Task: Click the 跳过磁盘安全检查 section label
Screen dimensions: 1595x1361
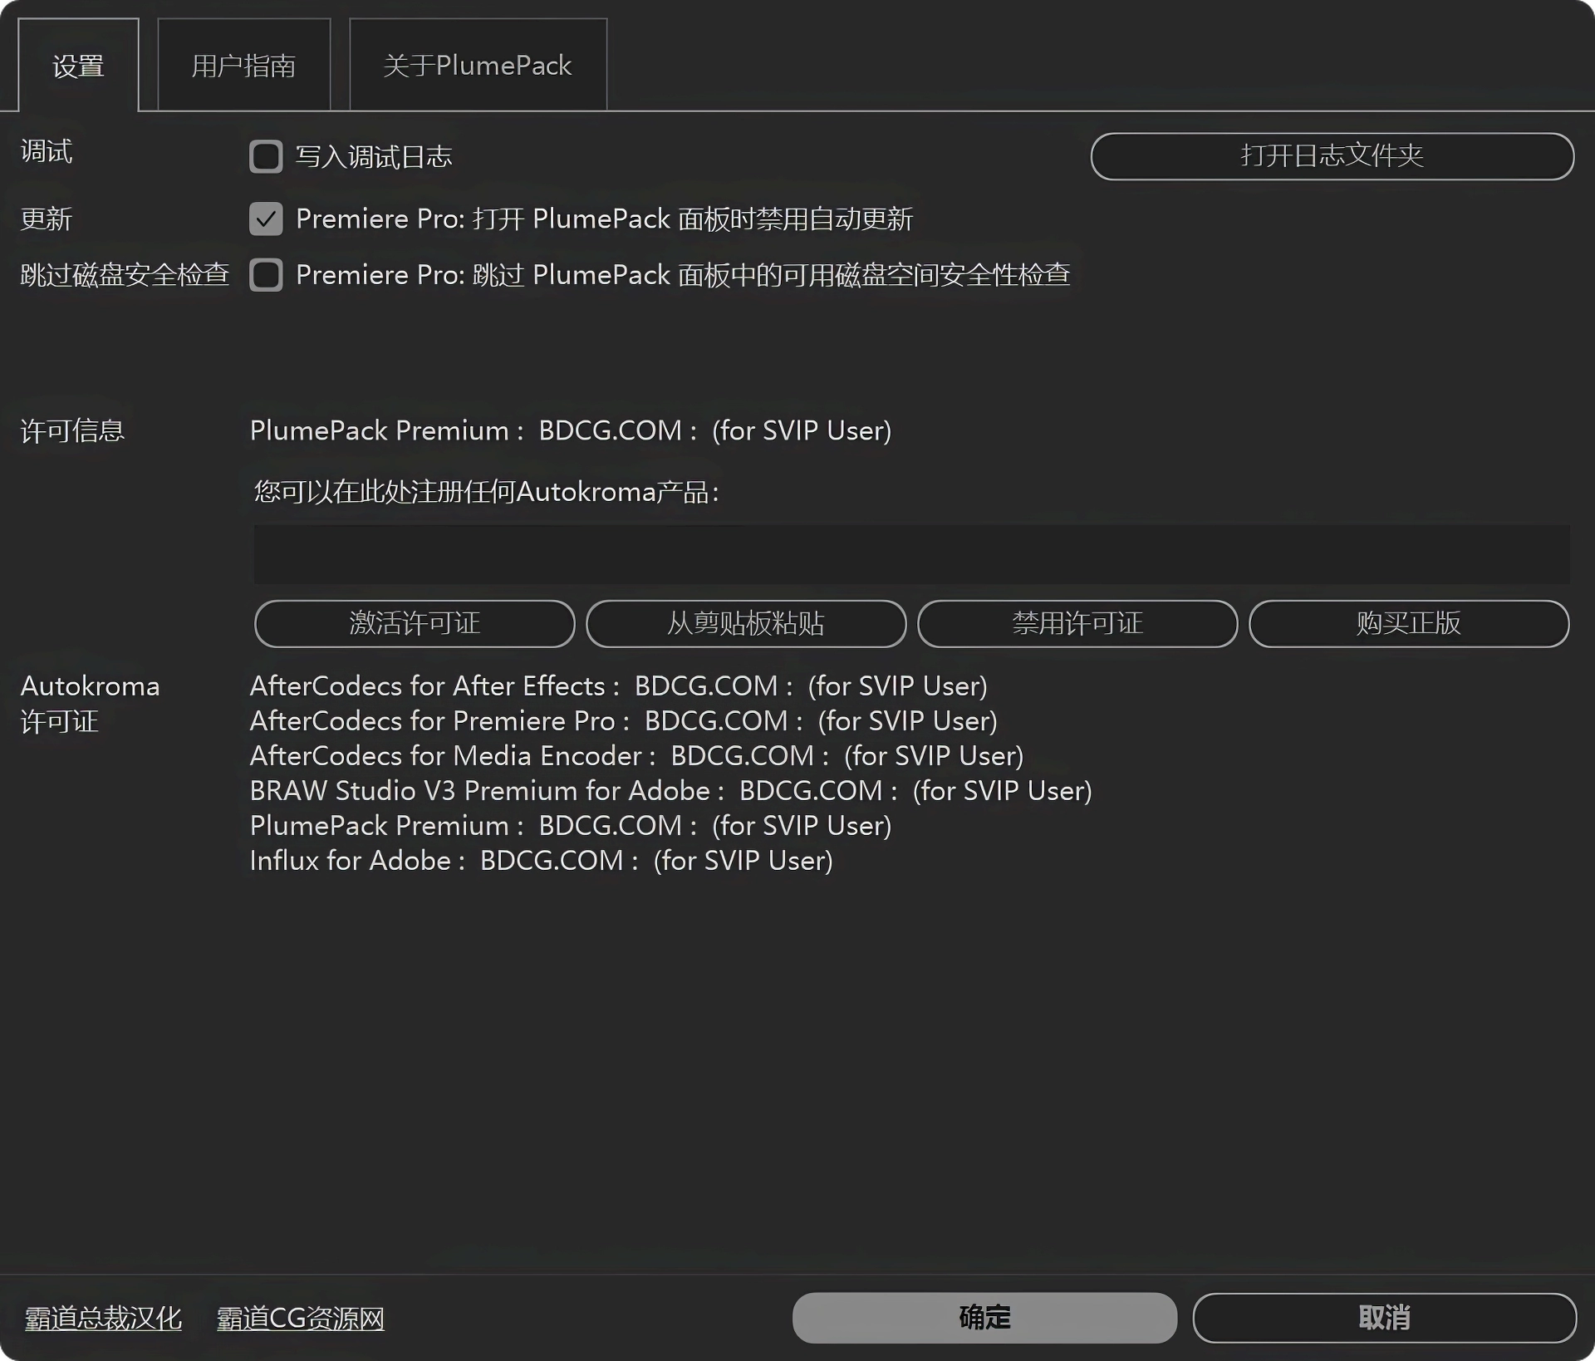Action: (125, 274)
